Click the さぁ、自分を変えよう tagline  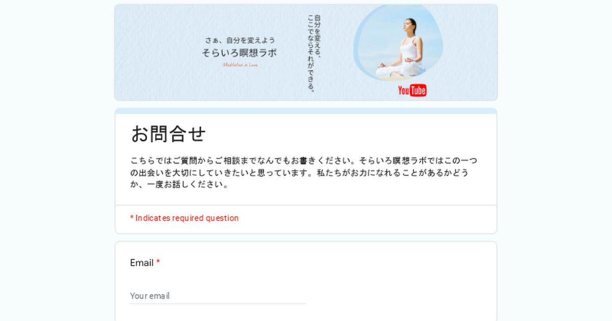pos(240,40)
